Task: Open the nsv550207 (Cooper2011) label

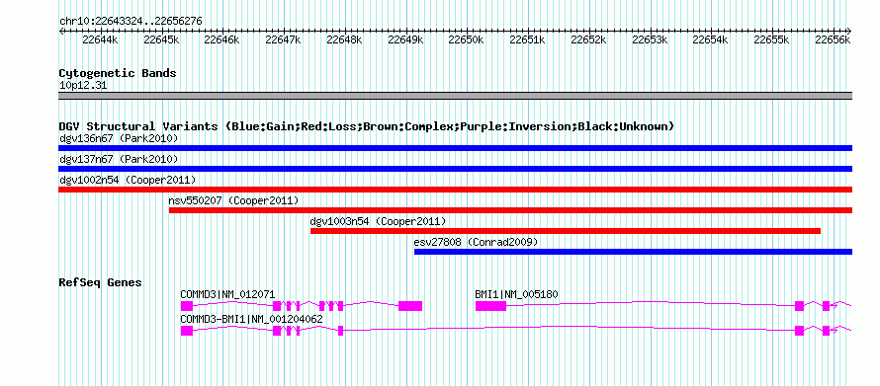Action: 233,200
